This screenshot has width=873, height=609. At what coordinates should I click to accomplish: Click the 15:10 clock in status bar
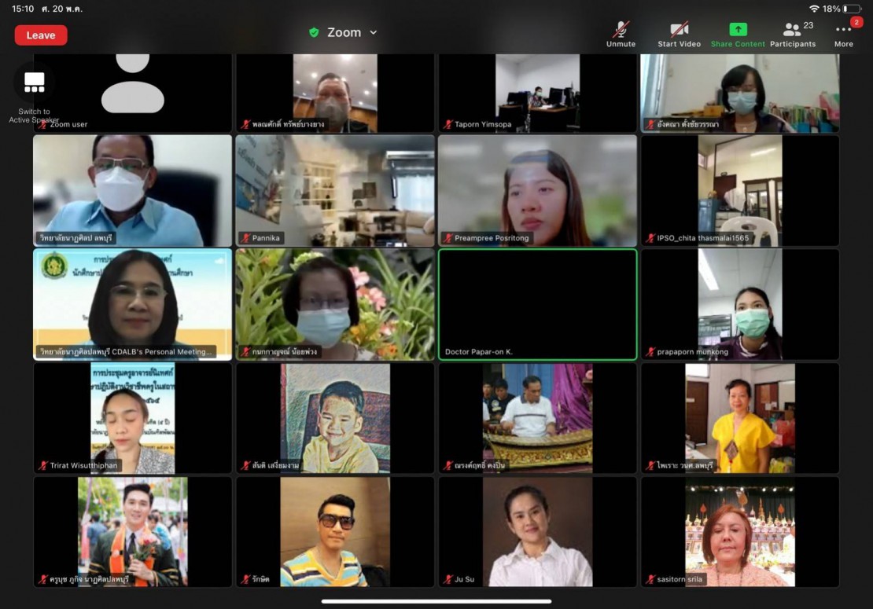click(x=23, y=9)
